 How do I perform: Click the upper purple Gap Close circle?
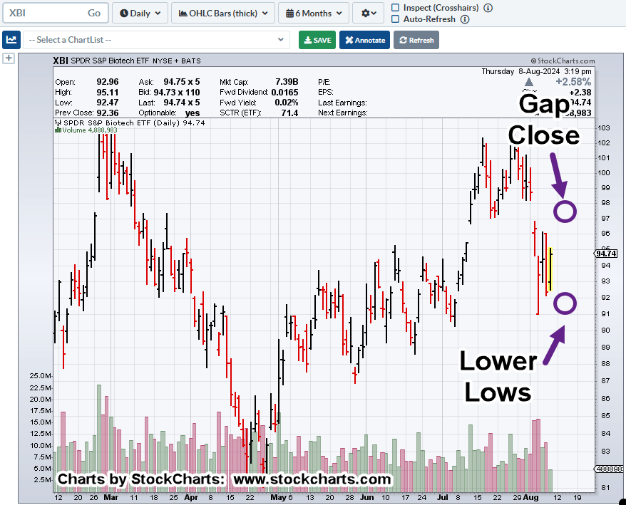click(565, 211)
